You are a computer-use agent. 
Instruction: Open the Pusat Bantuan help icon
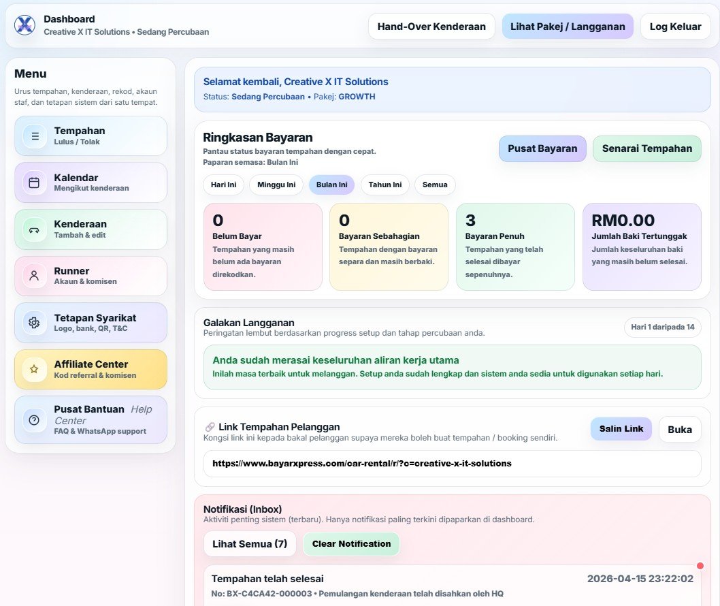point(33,419)
